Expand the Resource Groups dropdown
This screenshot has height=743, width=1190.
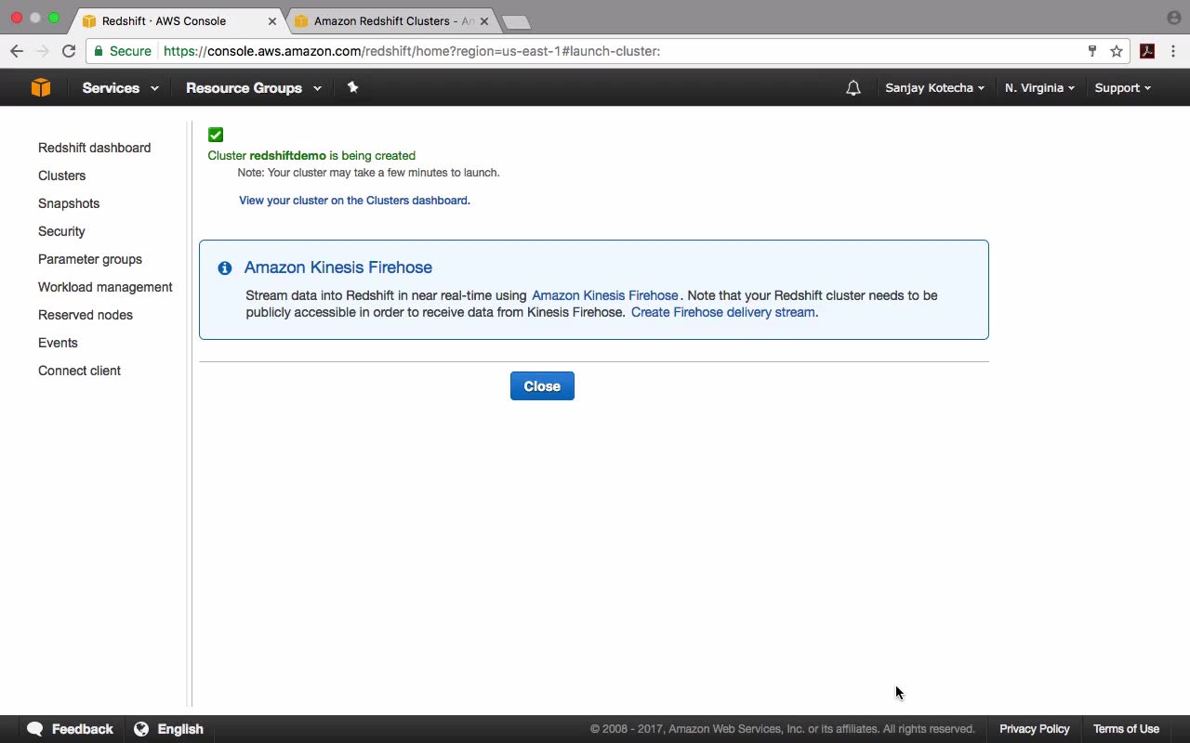[x=253, y=88]
